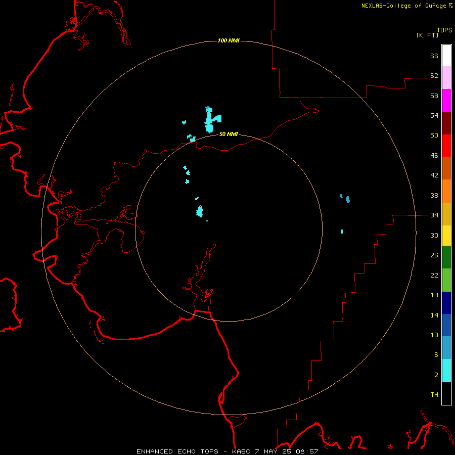The width and height of the screenshot is (455, 455).
Task: Click the 54 scale value
Action: (434, 115)
